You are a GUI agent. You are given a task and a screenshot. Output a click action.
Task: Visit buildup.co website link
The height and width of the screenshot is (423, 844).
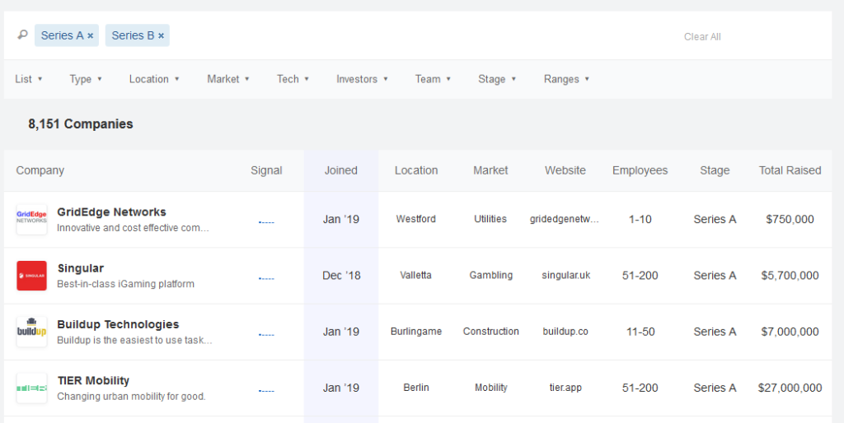(x=565, y=332)
